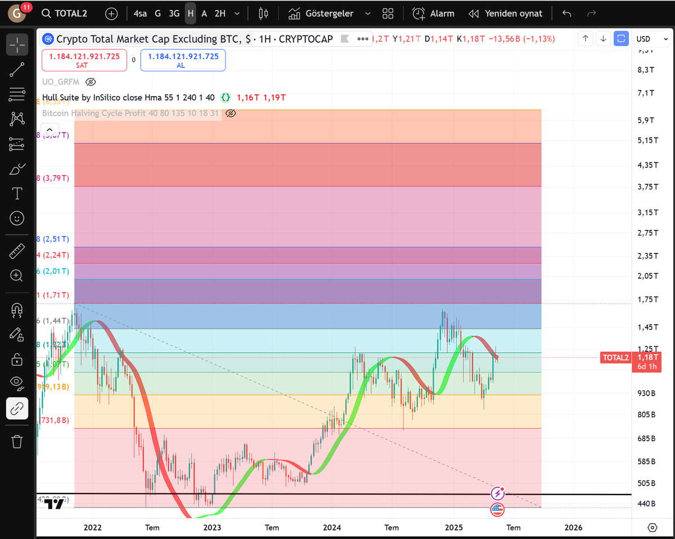This screenshot has width=675, height=539.
Task: Create an Alarm
Action: [433, 13]
